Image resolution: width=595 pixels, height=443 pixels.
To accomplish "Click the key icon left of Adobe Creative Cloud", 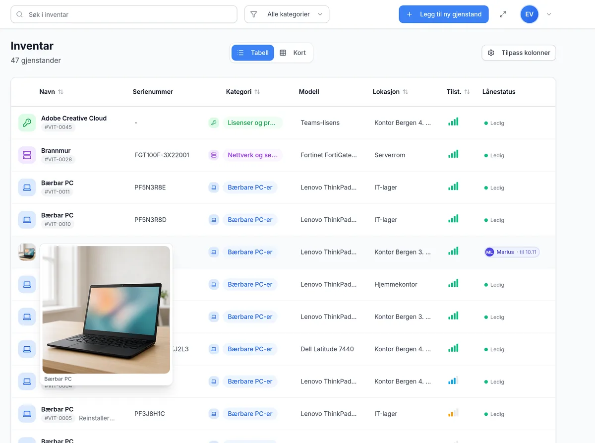I will 27,123.
